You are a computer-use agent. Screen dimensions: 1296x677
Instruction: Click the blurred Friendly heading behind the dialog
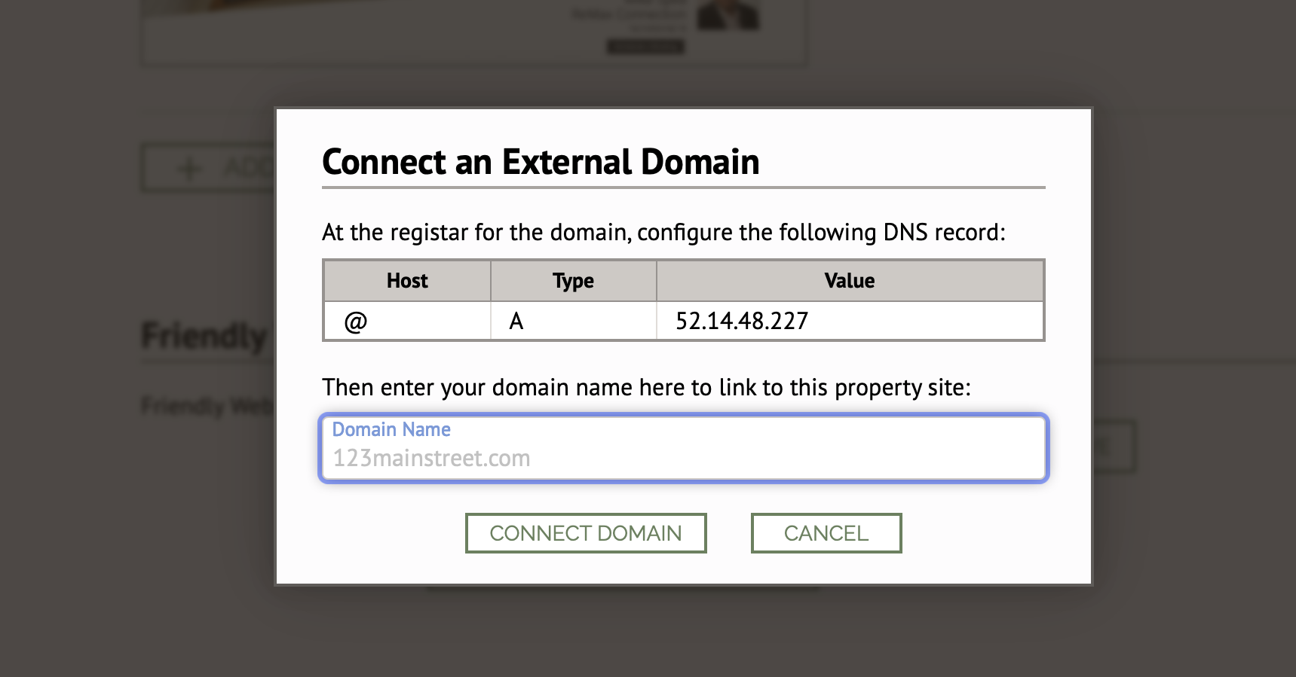pyautogui.click(x=204, y=336)
